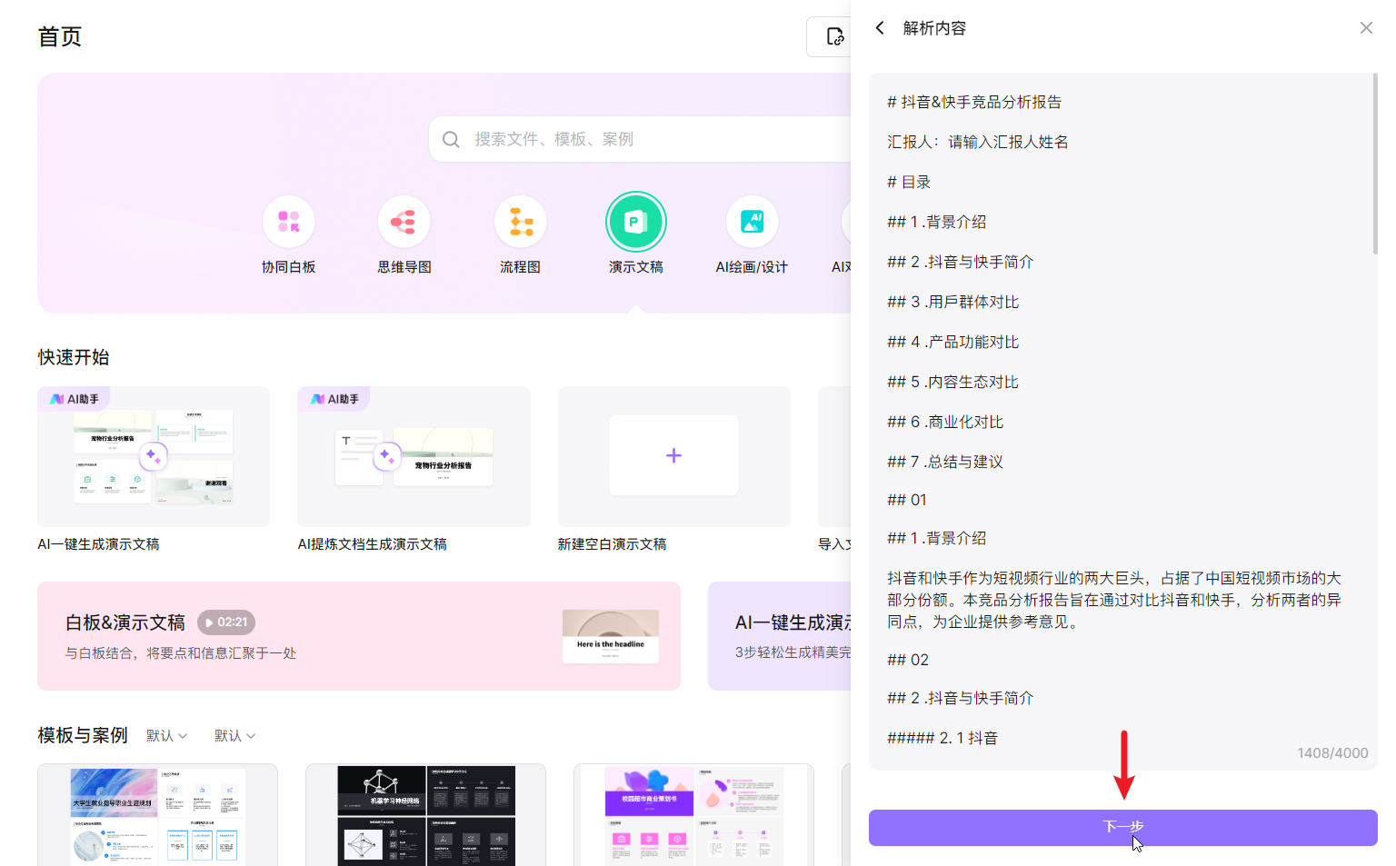Play the 02:21 video badge
This screenshot has height=866, width=1396.
pyautogui.click(x=226, y=622)
